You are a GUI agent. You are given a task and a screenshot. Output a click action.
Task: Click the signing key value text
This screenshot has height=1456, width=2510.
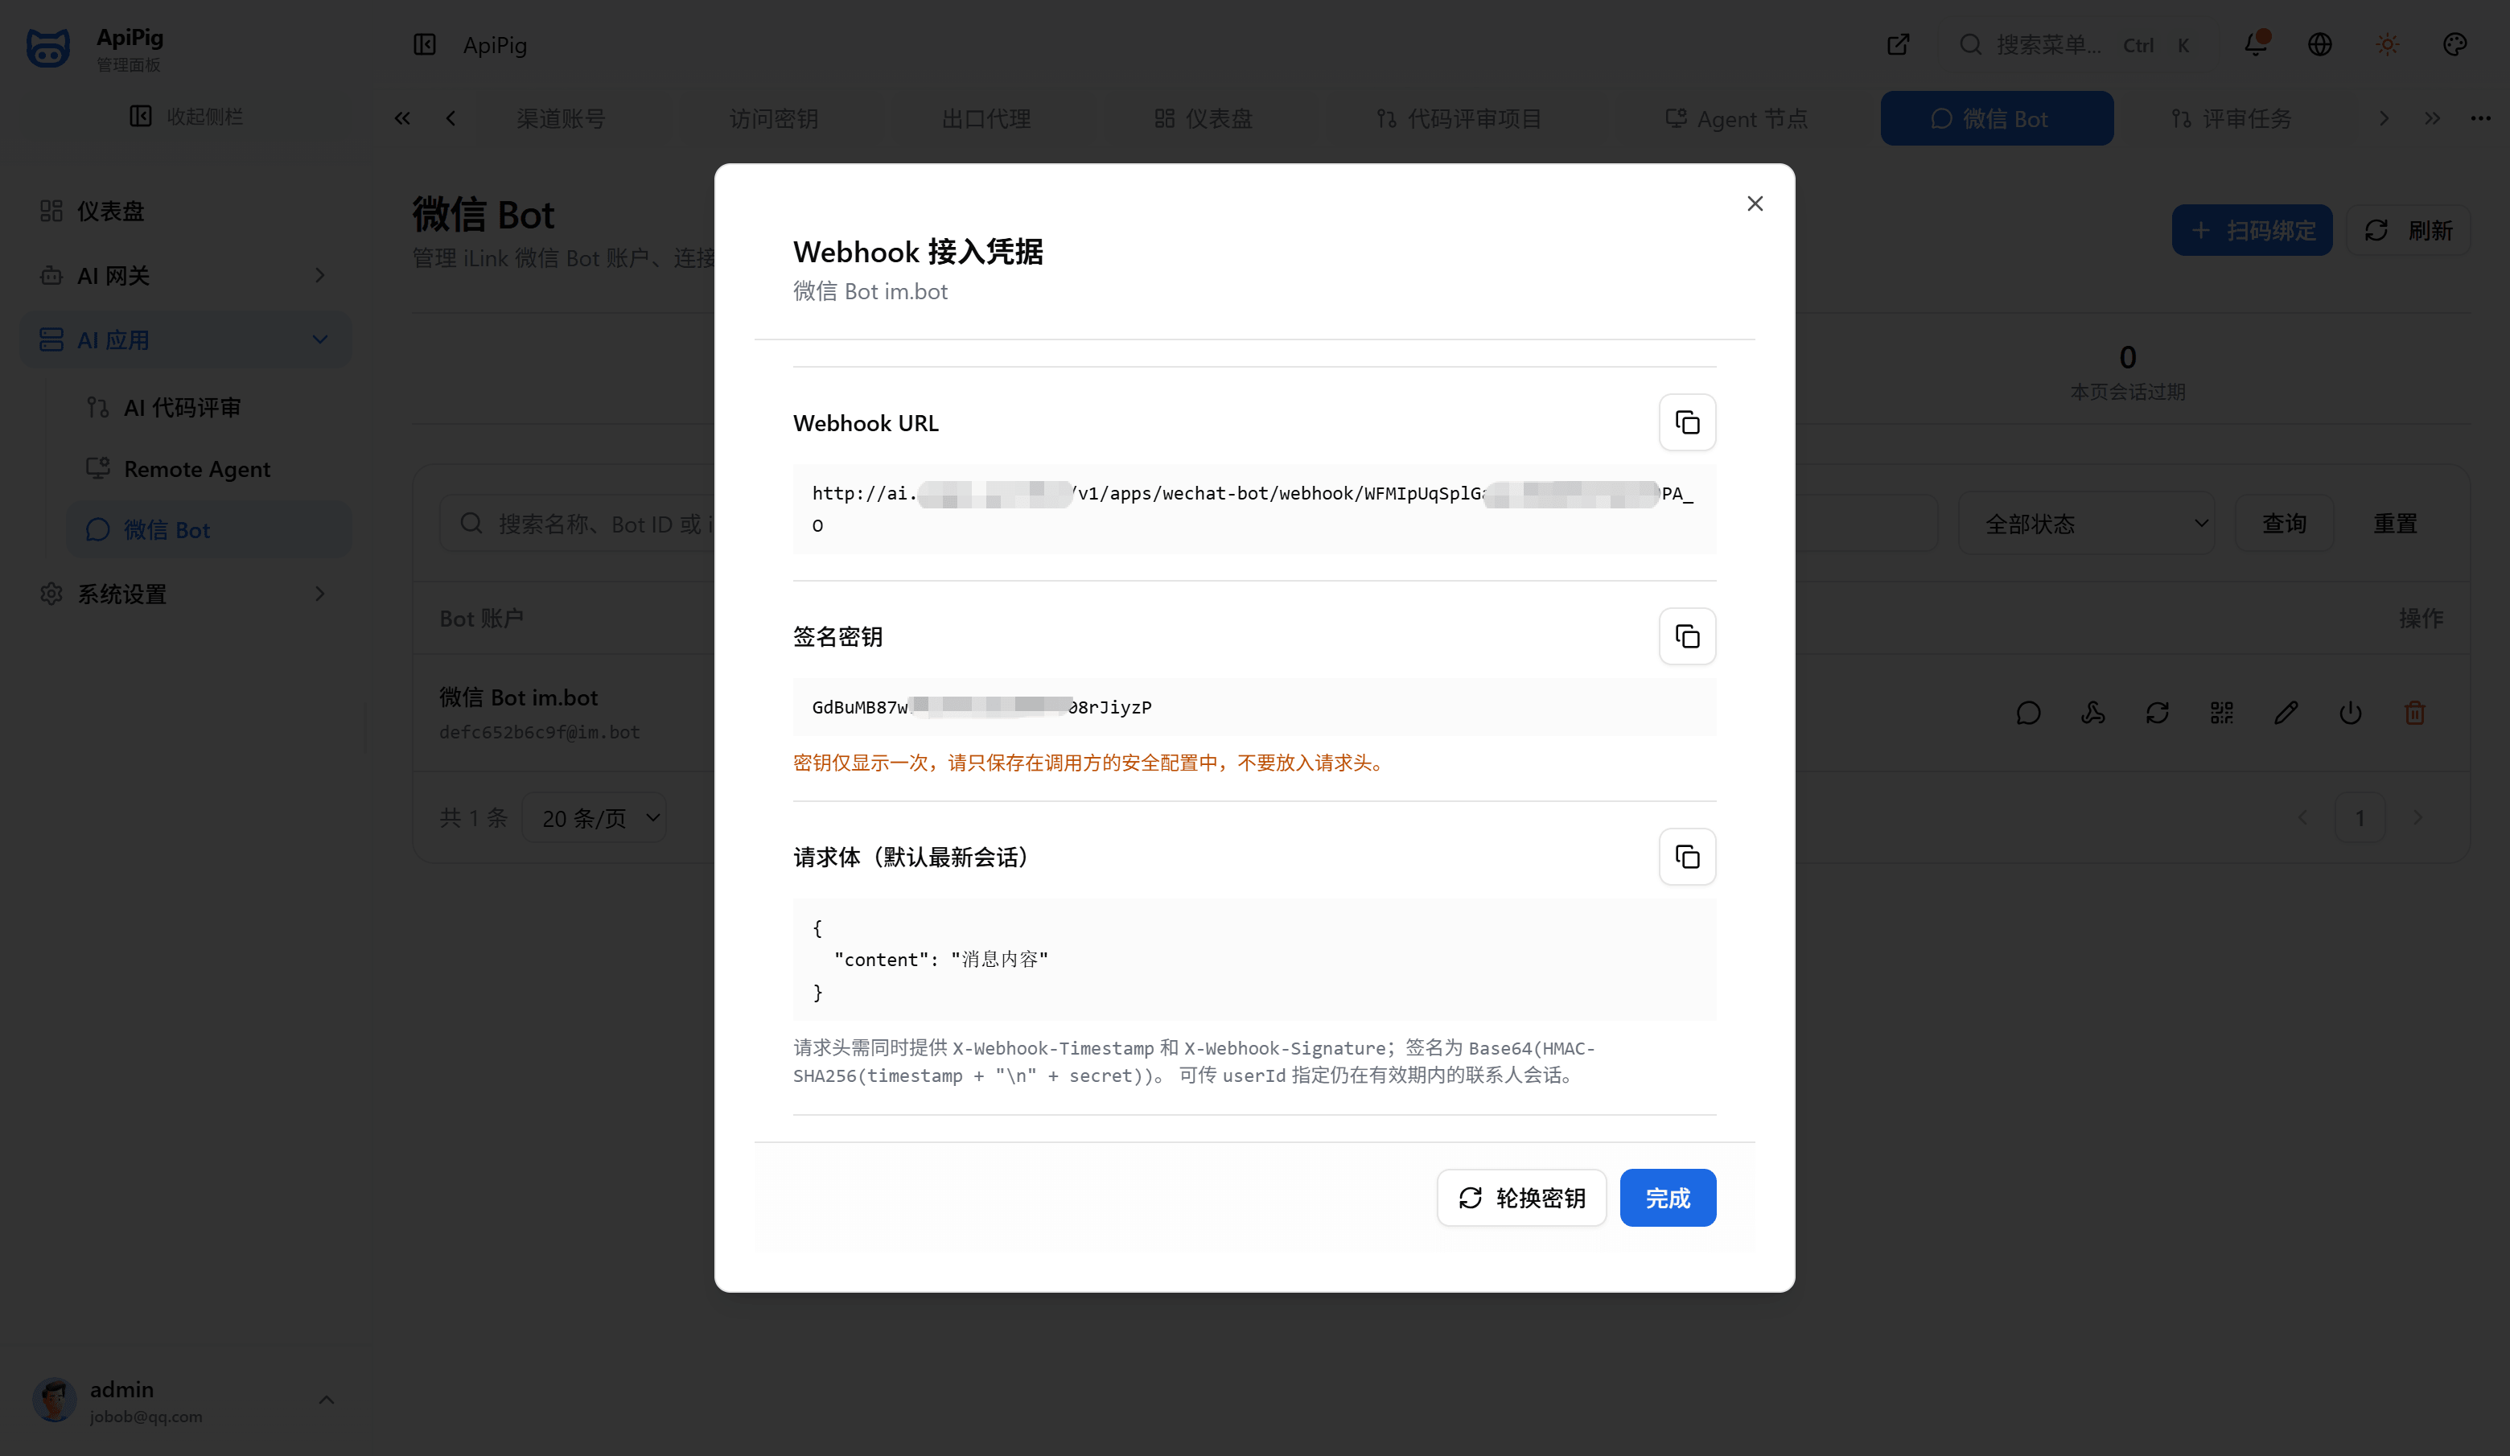[x=981, y=707]
